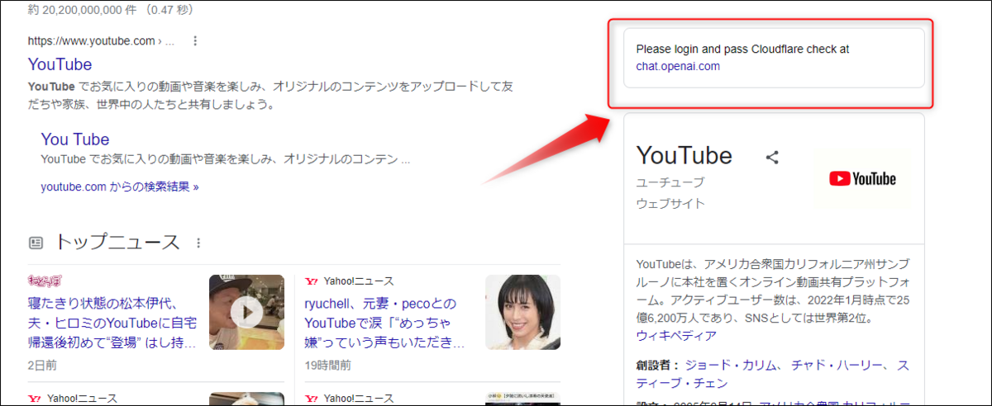Click the 'You Tube' sitelink
The width and height of the screenshot is (992, 406).
point(75,139)
